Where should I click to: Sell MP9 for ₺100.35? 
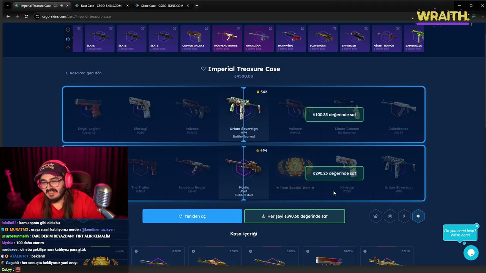(335, 115)
